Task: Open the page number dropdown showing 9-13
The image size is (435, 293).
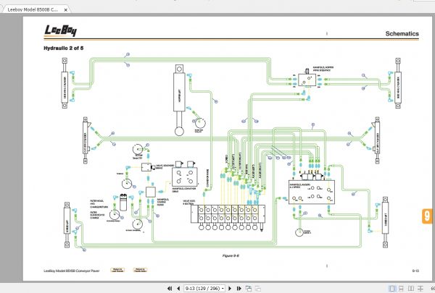Action: 223,289
